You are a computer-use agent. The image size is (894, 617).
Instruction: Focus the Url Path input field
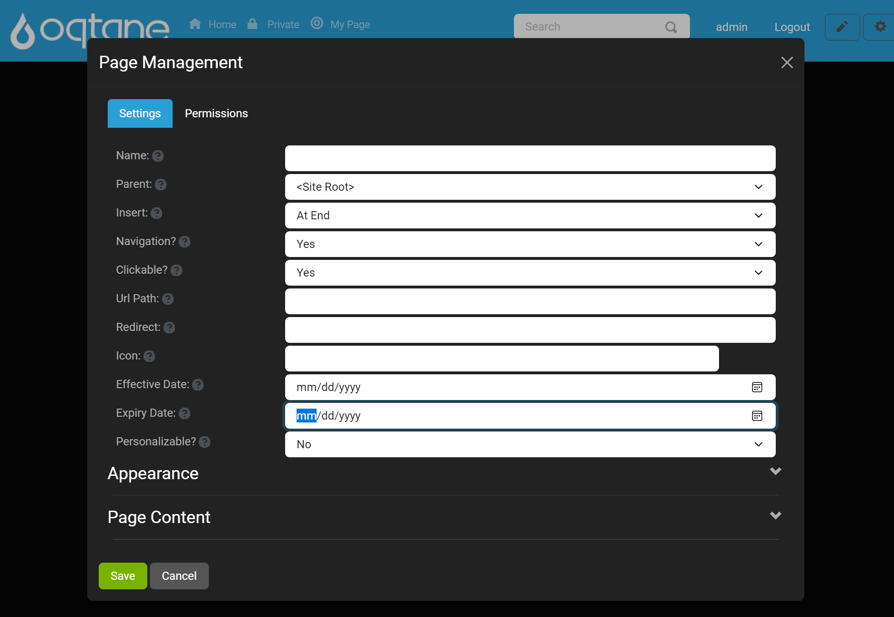530,301
